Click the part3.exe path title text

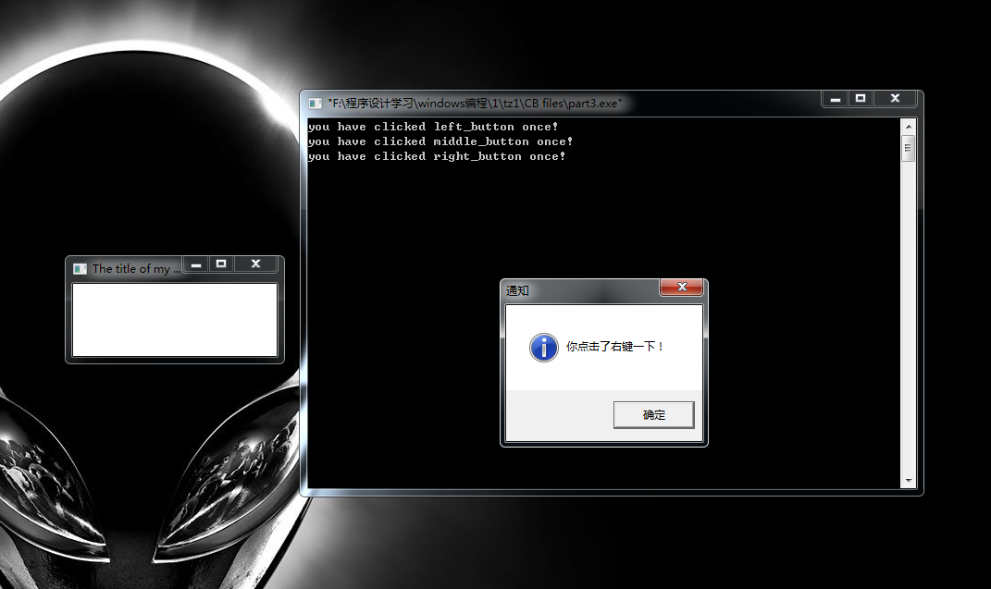[474, 103]
